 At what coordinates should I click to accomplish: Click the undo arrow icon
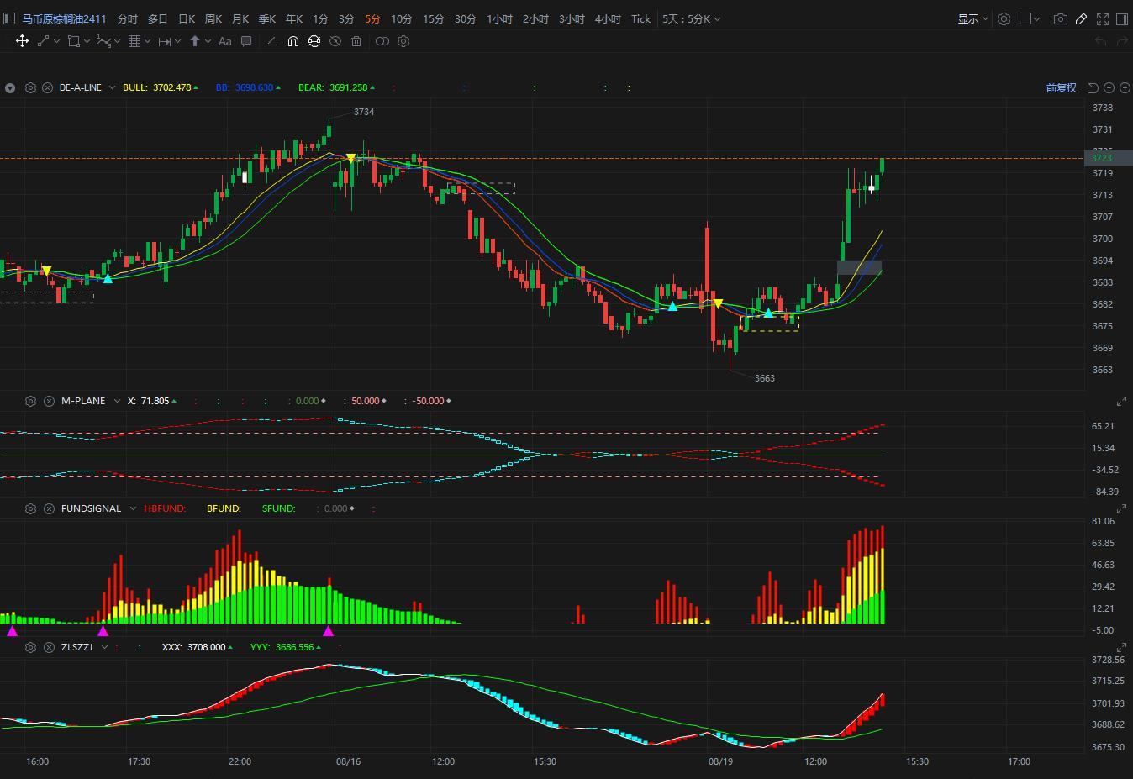(x=1100, y=40)
